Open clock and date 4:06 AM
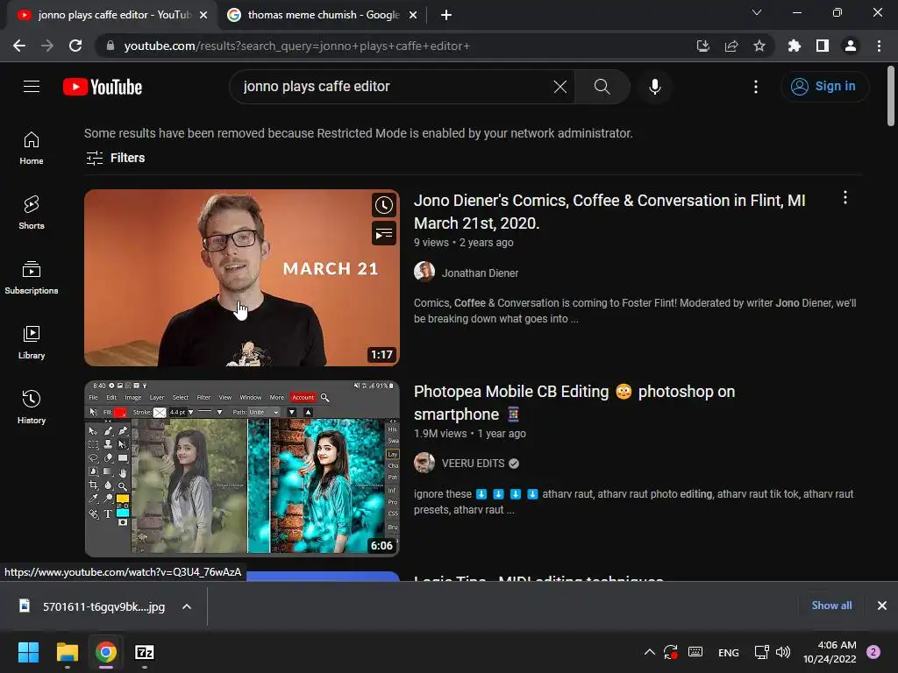Screen dimensions: 898x673 tap(830, 652)
